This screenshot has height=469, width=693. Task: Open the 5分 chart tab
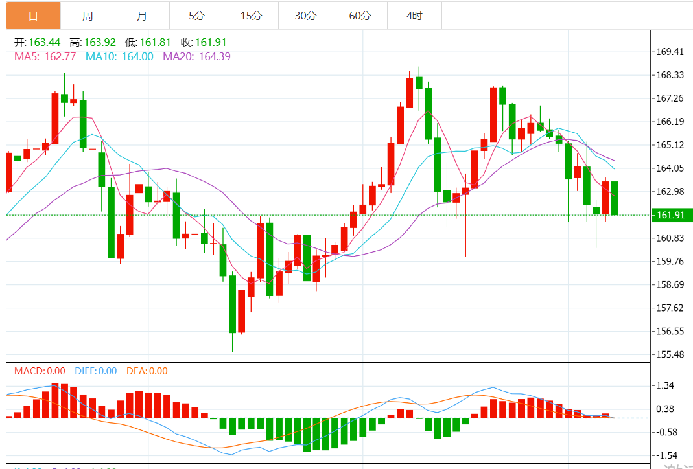pyautogui.click(x=196, y=16)
